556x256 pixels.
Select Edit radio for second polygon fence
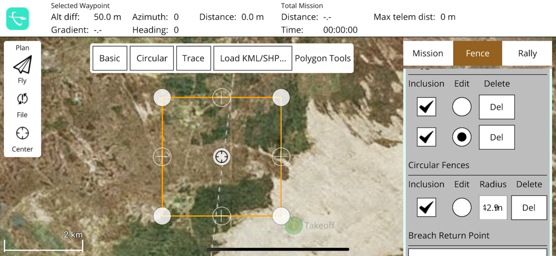pos(462,137)
